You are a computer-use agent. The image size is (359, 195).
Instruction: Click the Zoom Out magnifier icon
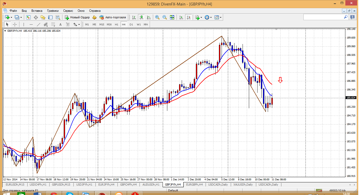[165, 17]
